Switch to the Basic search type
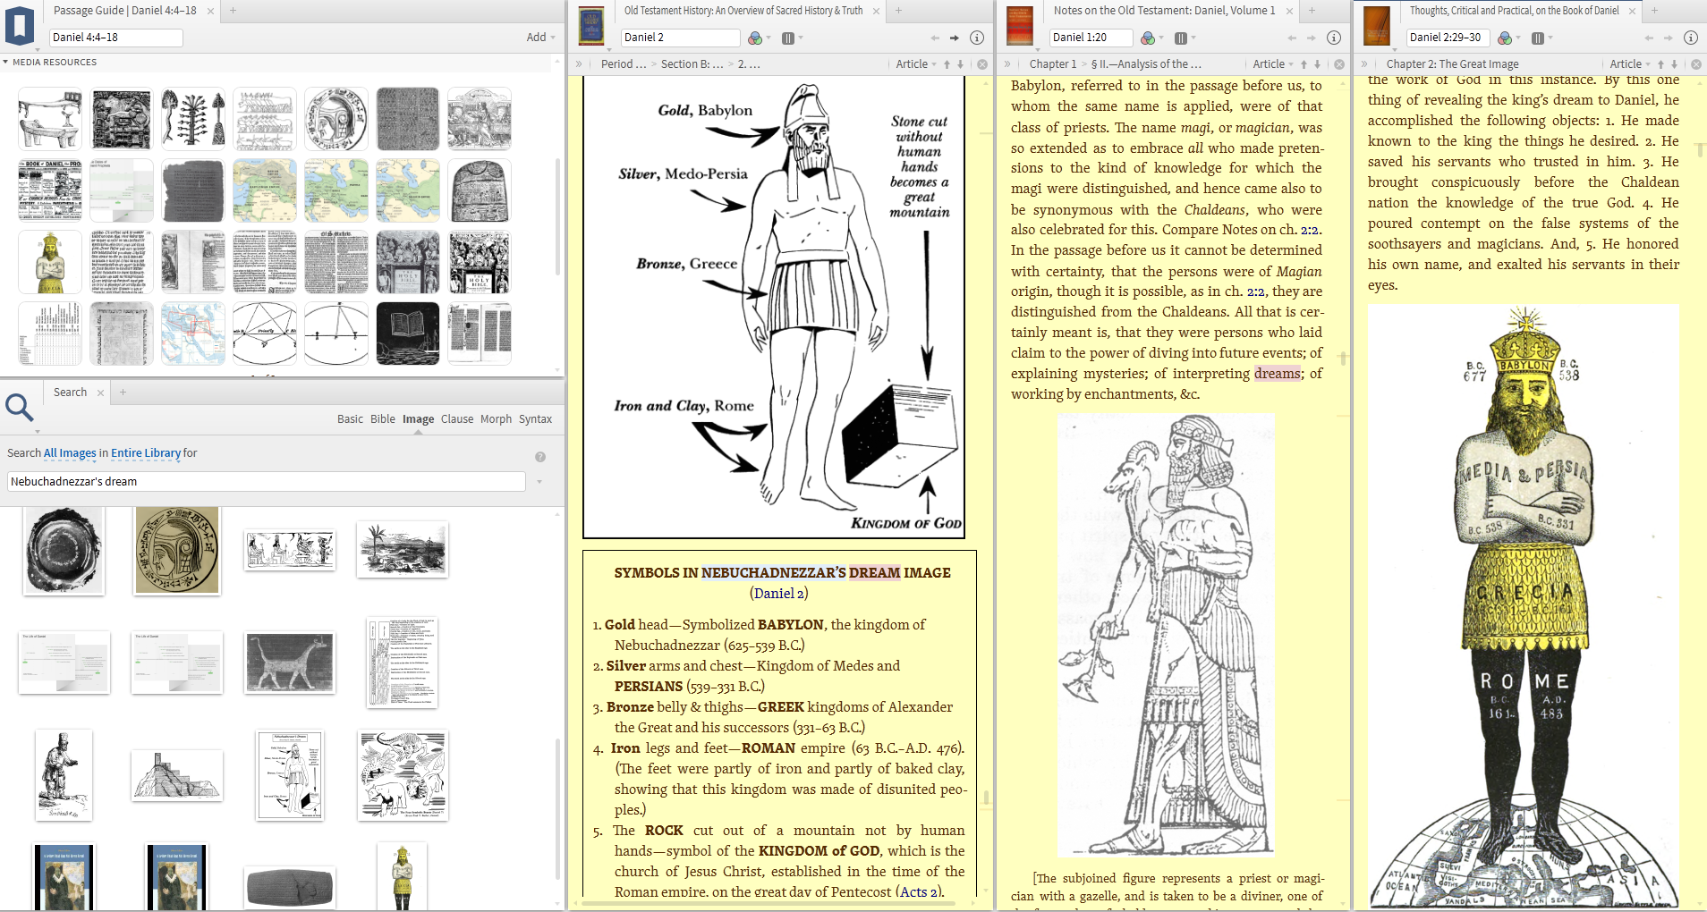The image size is (1707, 912). [350, 419]
